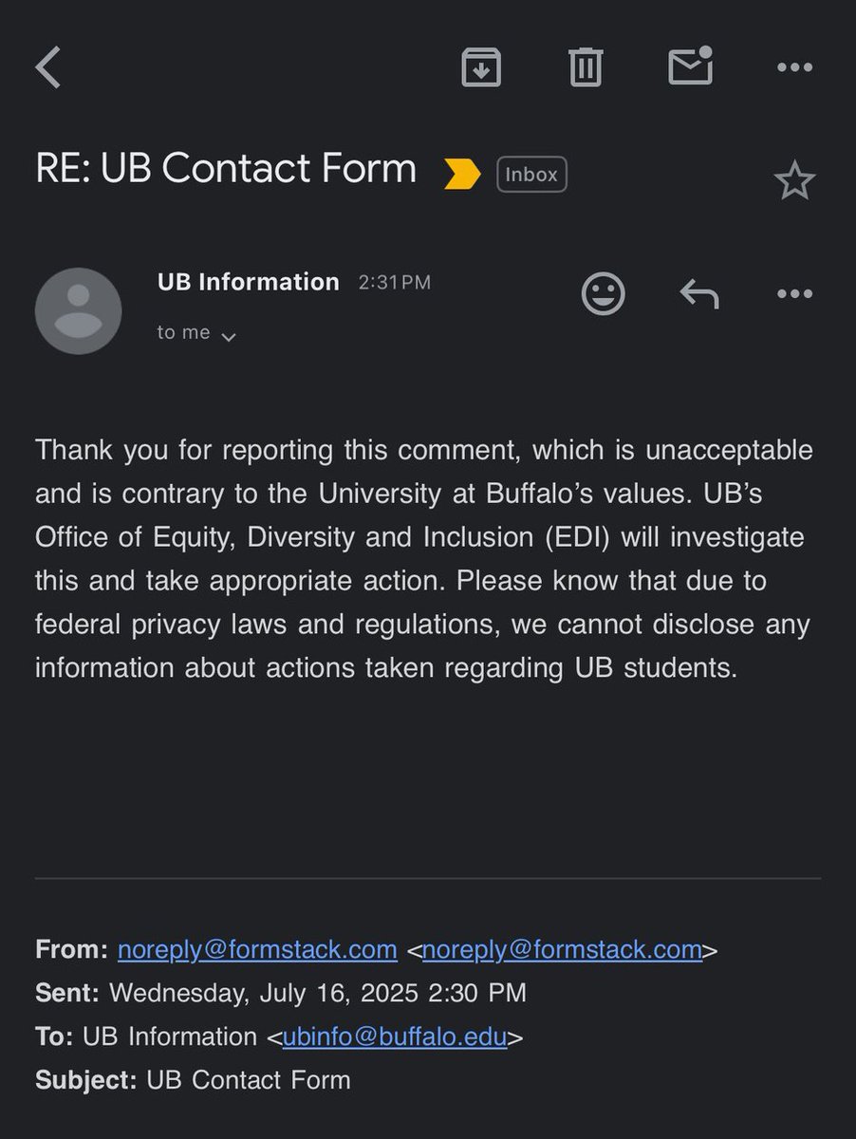This screenshot has width=856, height=1139.
Task: Tap the first noreply@formstack.com link
Action: pyautogui.click(x=257, y=949)
